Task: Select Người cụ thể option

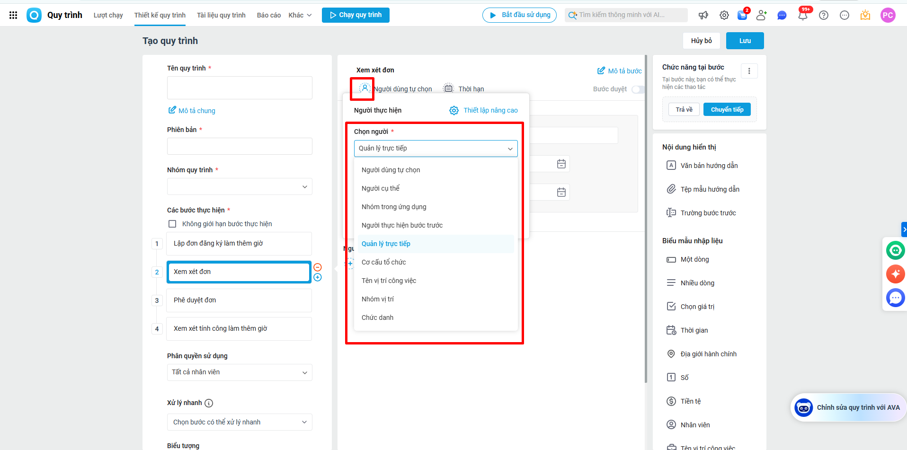Action: coord(381,188)
